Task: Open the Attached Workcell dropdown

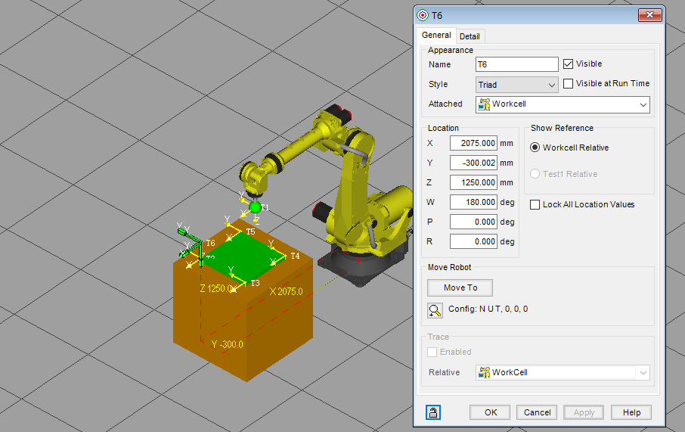Action: tap(563, 104)
